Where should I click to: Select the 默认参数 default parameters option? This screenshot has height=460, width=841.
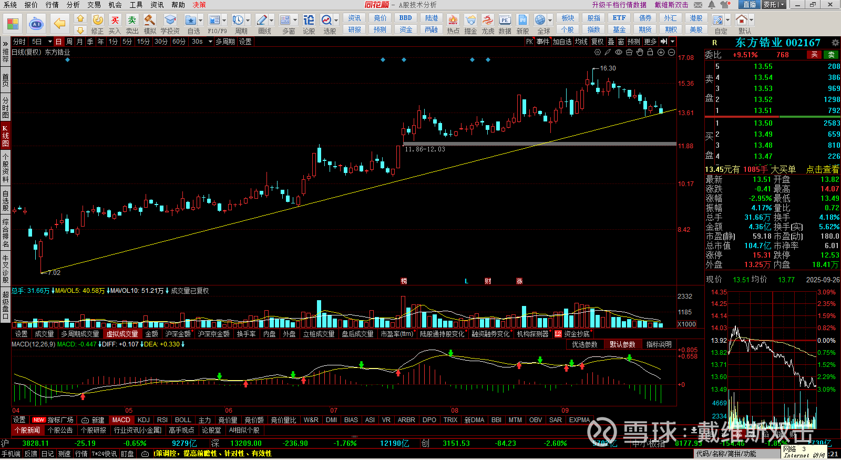(x=622, y=344)
